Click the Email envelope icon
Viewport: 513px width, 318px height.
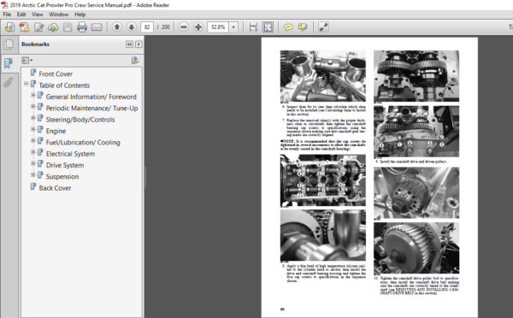click(x=97, y=27)
